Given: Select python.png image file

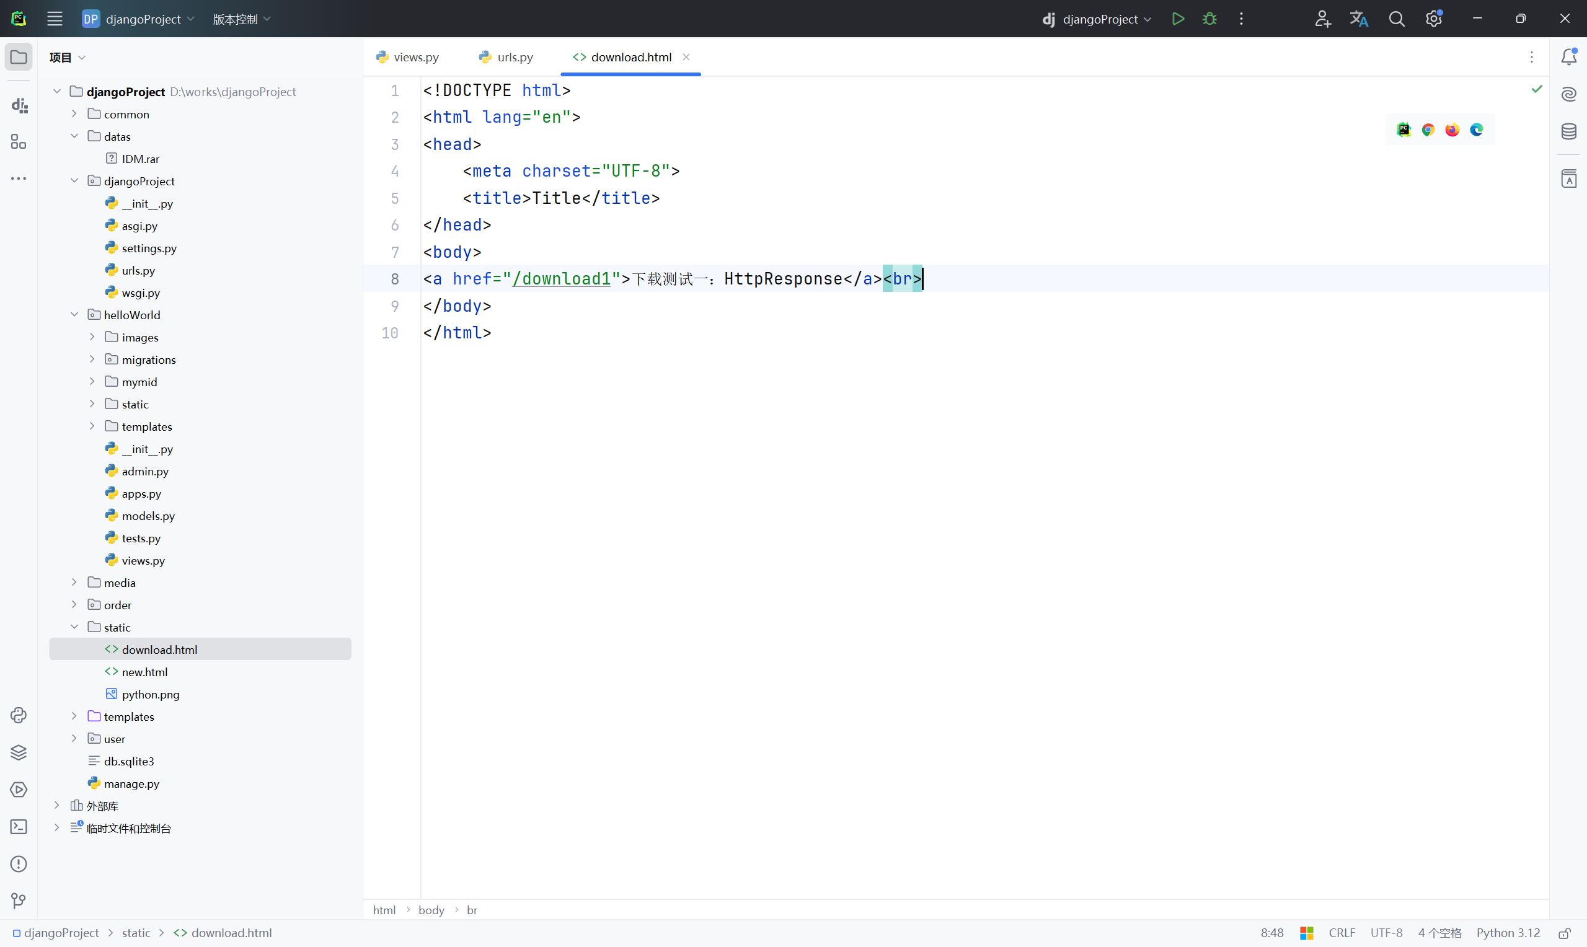Looking at the screenshot, I should point(151,694).
